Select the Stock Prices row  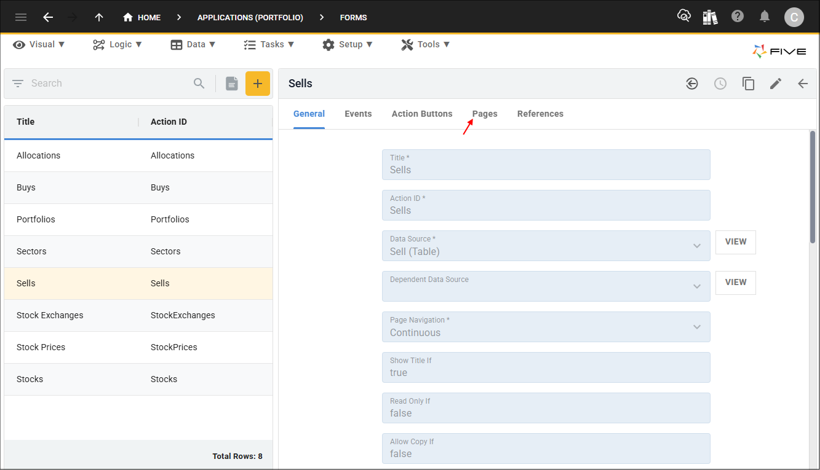click(x=138, y=347)
